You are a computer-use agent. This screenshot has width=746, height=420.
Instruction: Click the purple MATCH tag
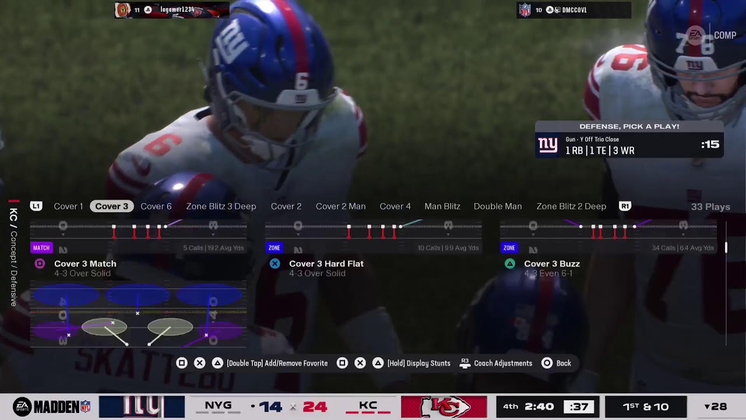[41, 248]
